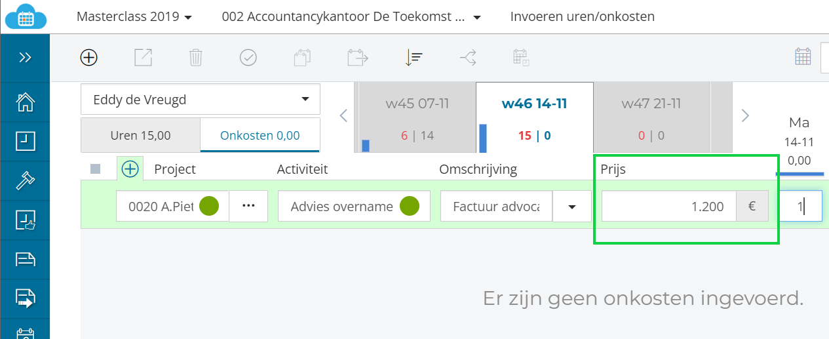Open the Eddy de Vreugd employee dropdown

[201, 99]
